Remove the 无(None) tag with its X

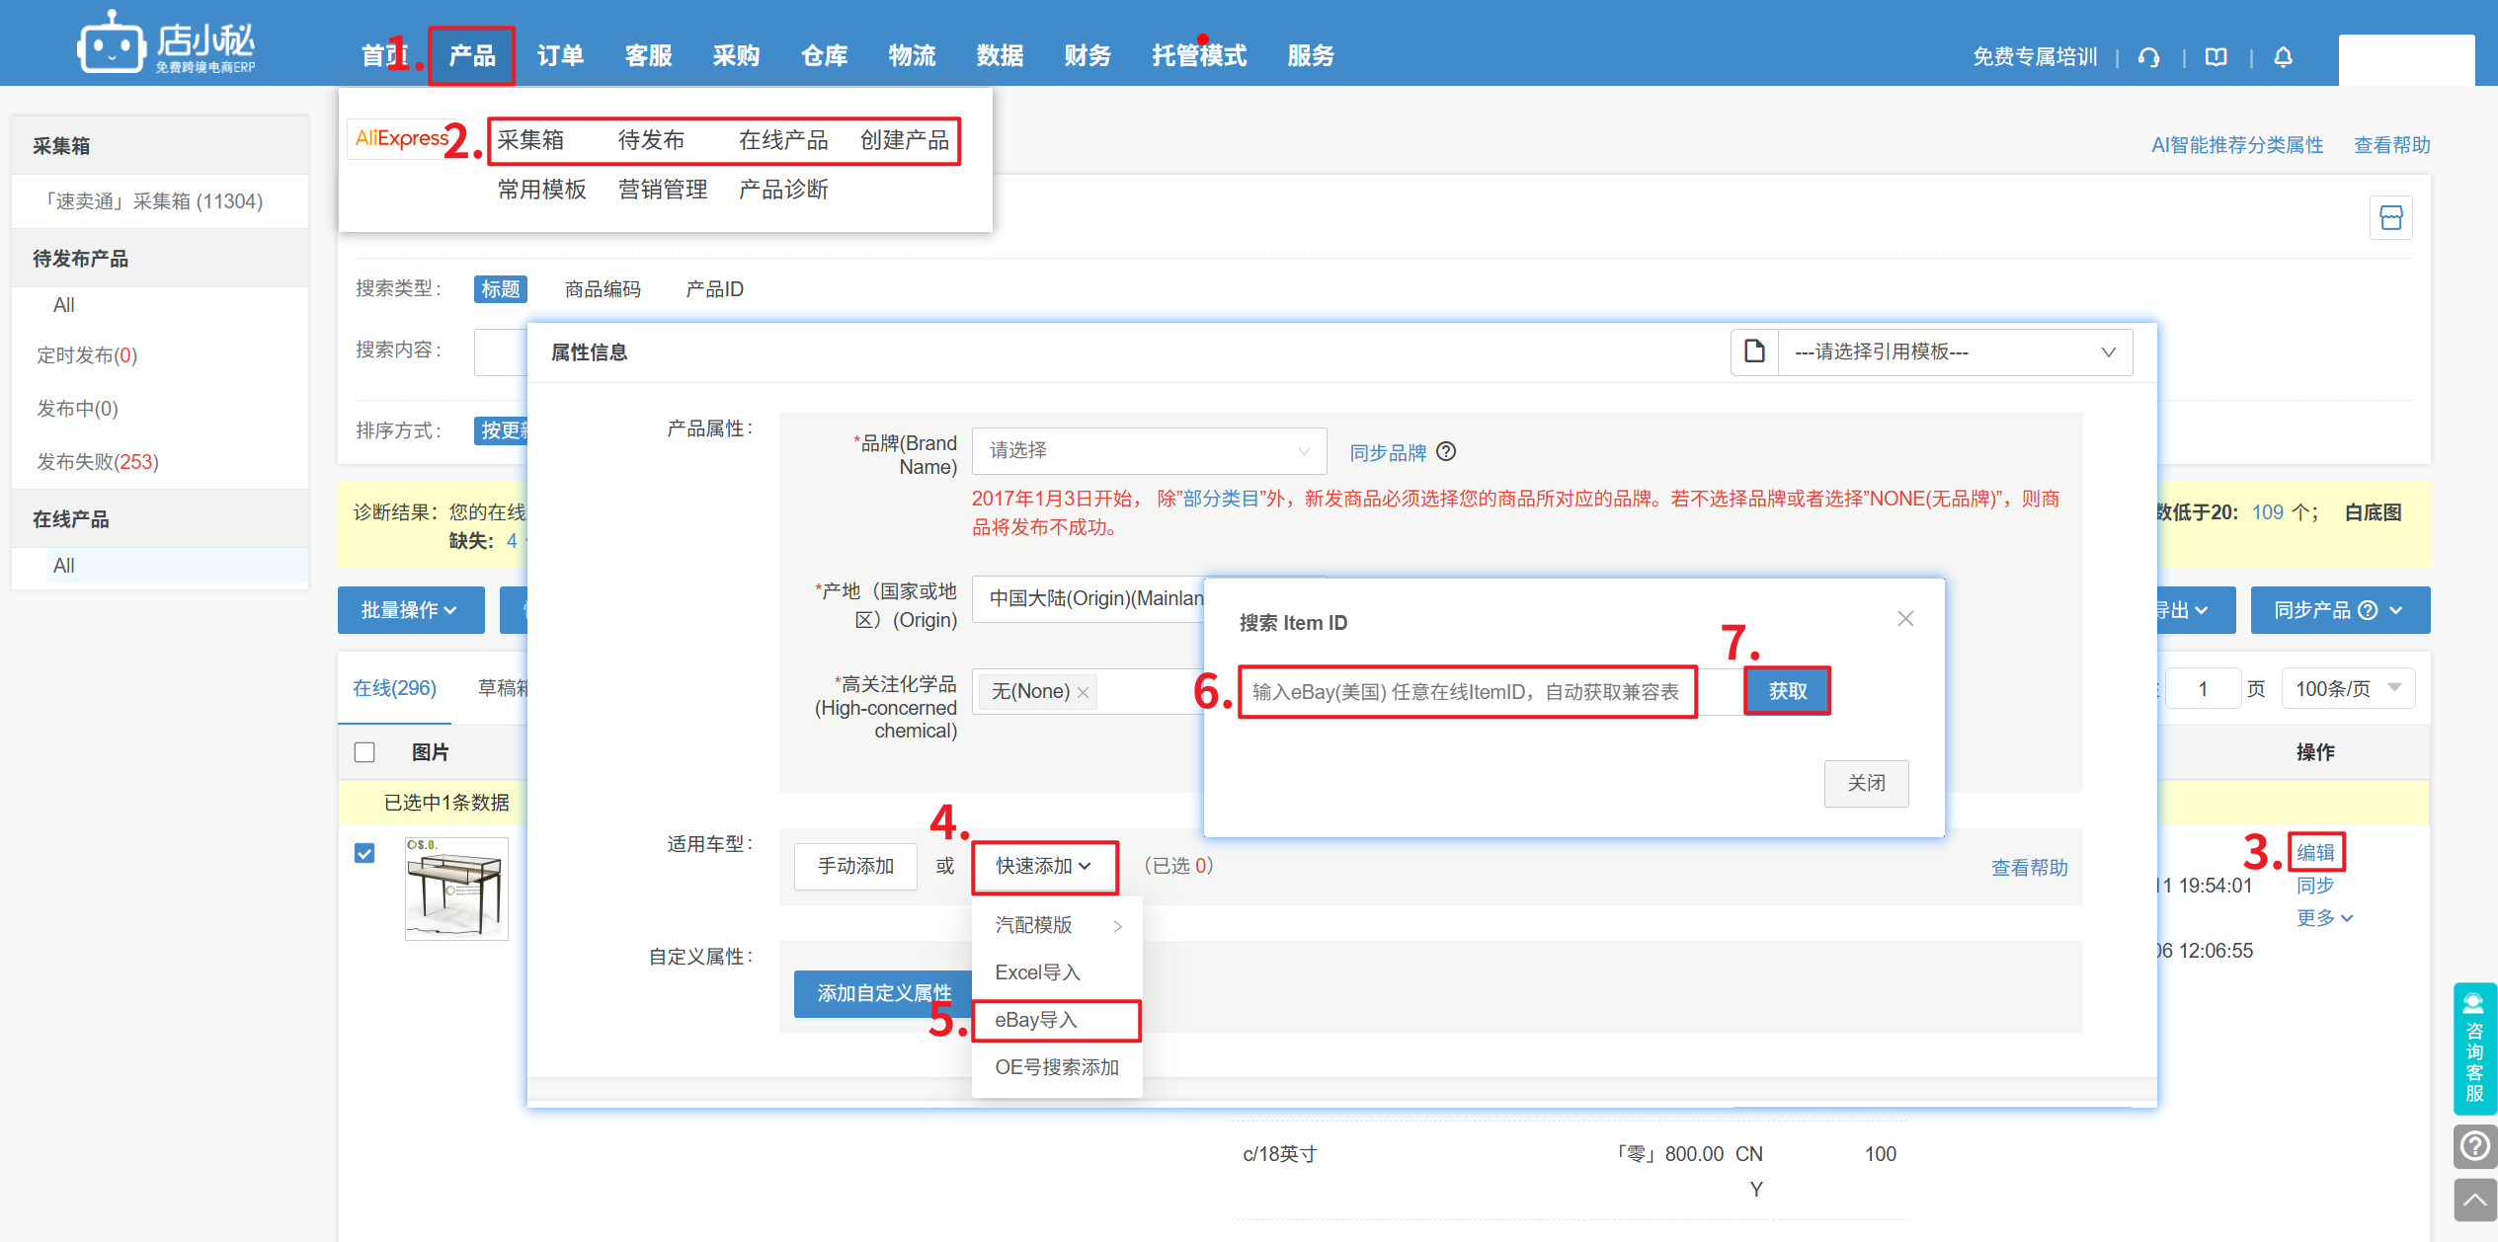pos(1084,692)
